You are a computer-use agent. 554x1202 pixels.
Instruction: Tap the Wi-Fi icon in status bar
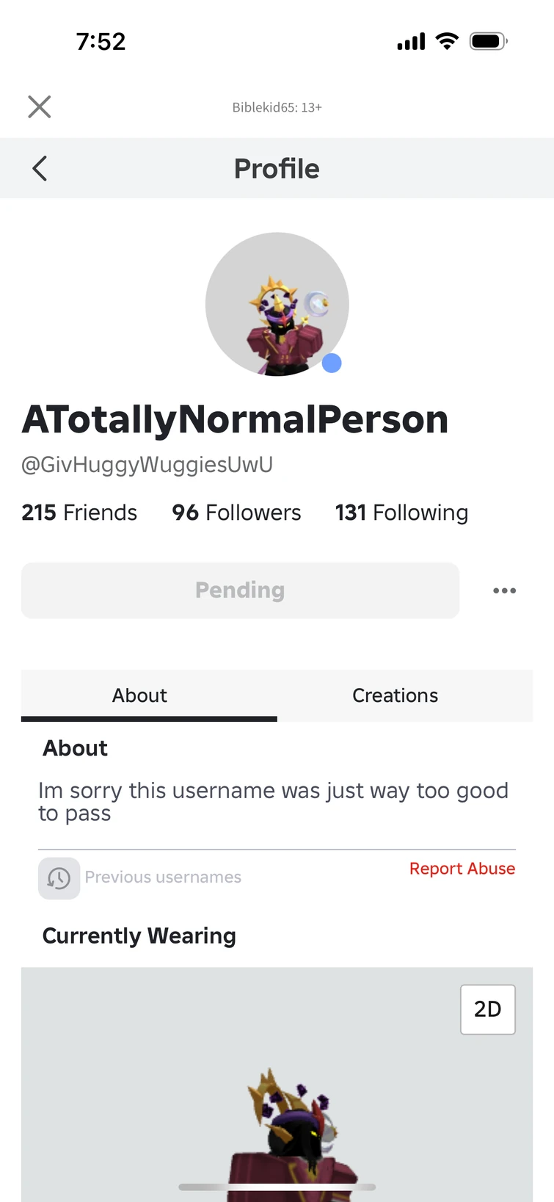point(446,41)
